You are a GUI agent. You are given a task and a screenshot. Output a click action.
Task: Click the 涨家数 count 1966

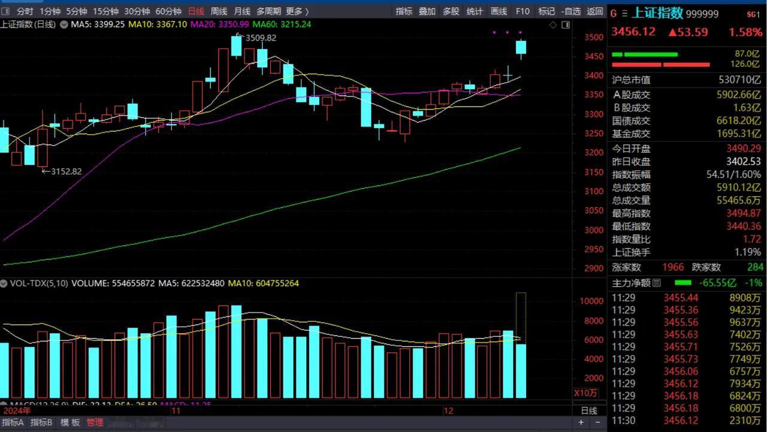click(x=673, y=267)
